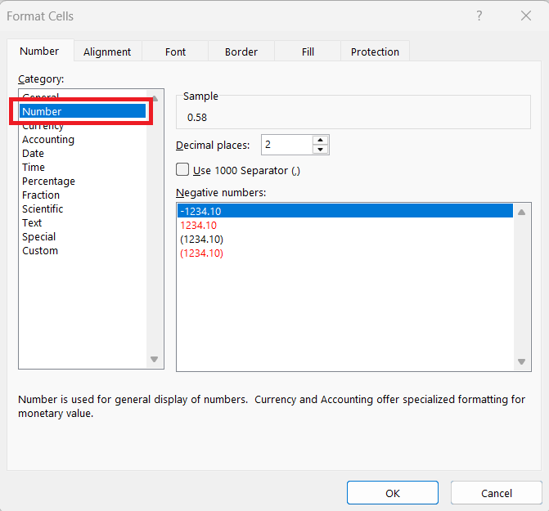
Task: Click the Negative numbers scroll-down arrow
Action: tap(522, 361)
